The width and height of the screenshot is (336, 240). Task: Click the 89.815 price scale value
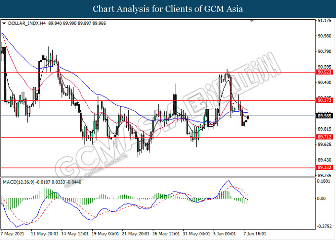pyautogui.click(x=324, y=129)
